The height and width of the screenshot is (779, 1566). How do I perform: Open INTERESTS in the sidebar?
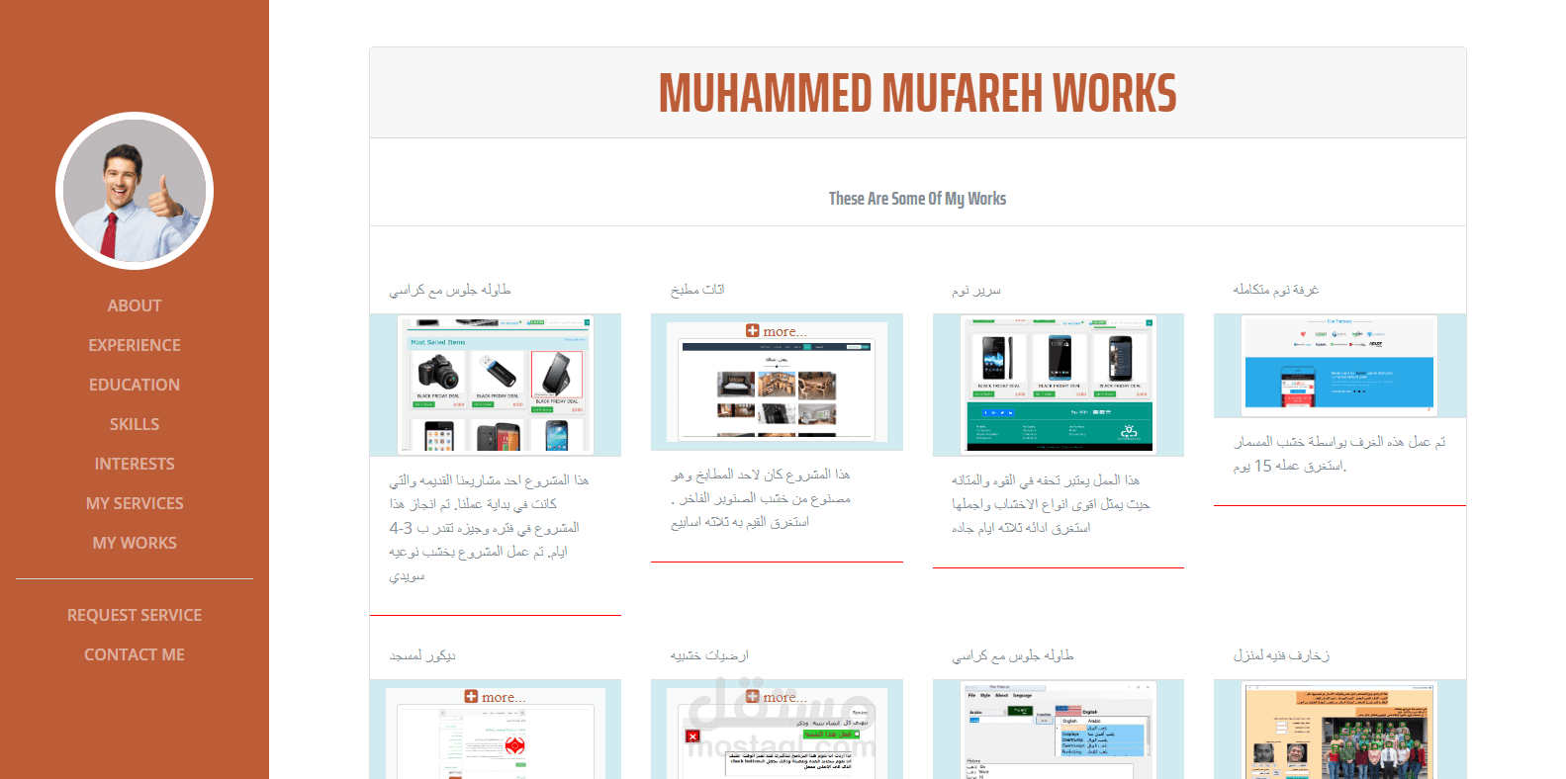click(x=135, y=464)
